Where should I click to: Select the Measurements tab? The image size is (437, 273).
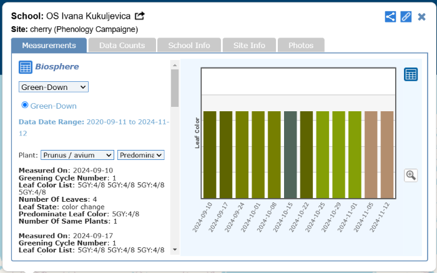49,46
